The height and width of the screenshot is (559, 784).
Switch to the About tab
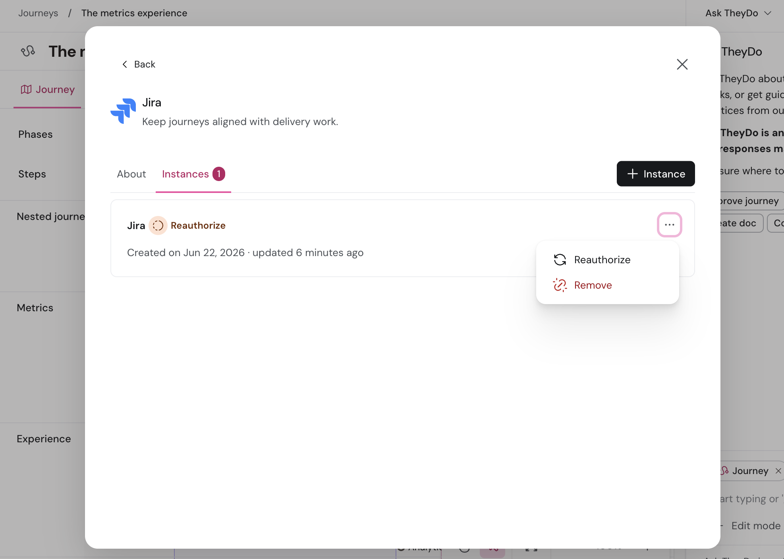click(x=131, y=174)
